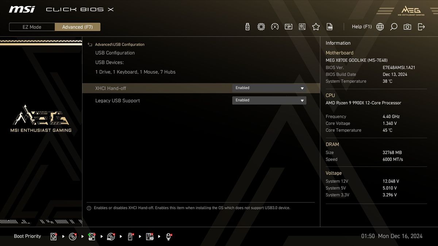
Task: Click Core Temperature 45 °C value
Action: [388, 130]
